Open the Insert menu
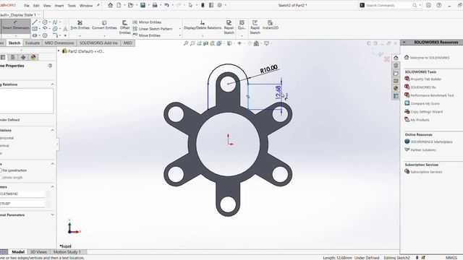 click(59, 5)
